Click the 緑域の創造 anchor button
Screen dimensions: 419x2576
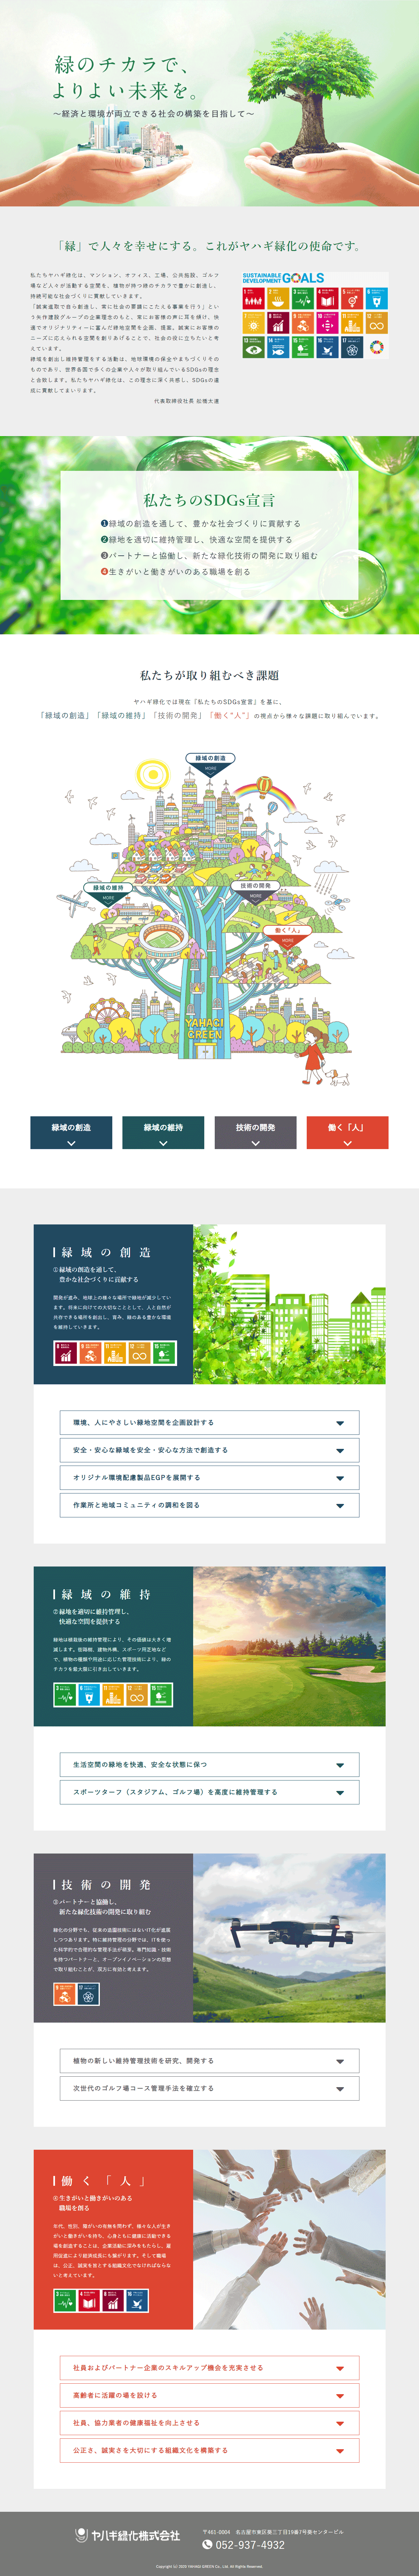pos(71,1132)
